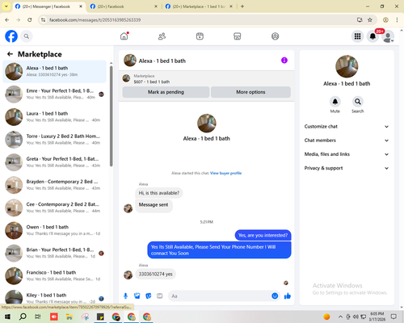Switch to the Marketplace - 1 bed tab

pos(199,6)
